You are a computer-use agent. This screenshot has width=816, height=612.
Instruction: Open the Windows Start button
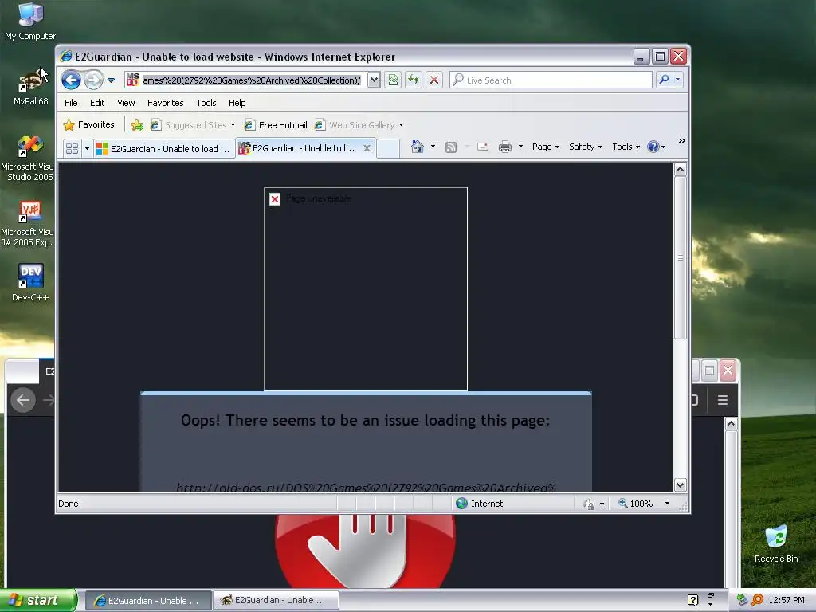click(x=37, y=600)
